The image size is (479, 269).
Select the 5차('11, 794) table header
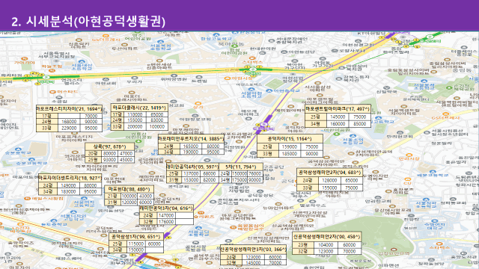click(241, 167)
